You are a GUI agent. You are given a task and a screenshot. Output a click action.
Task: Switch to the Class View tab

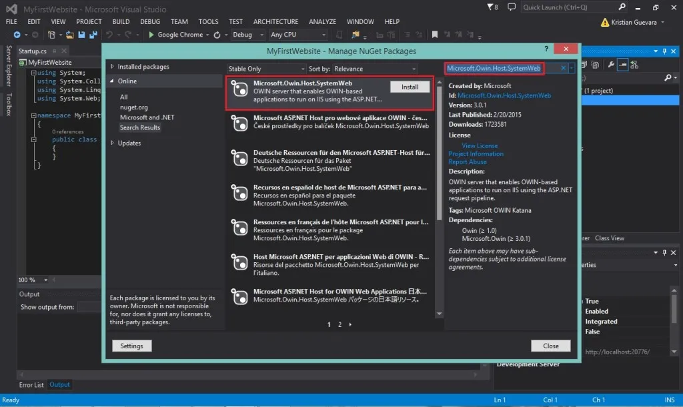(x=610, y=238)
